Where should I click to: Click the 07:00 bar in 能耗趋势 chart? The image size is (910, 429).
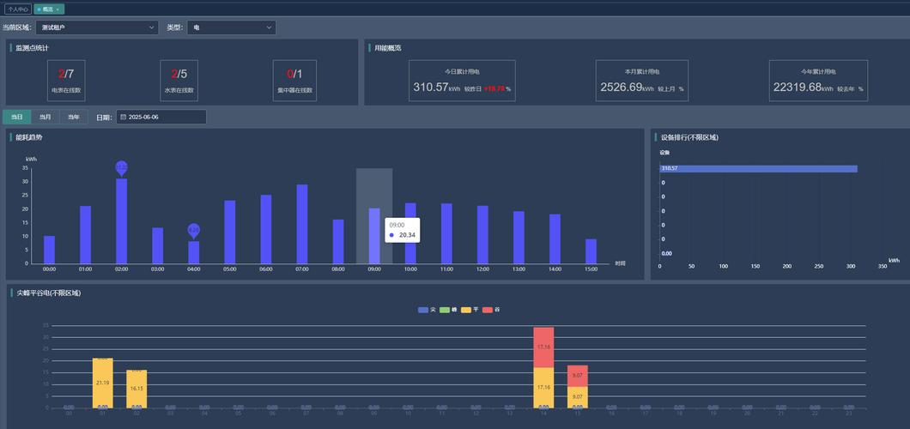(x=302, y=224)
